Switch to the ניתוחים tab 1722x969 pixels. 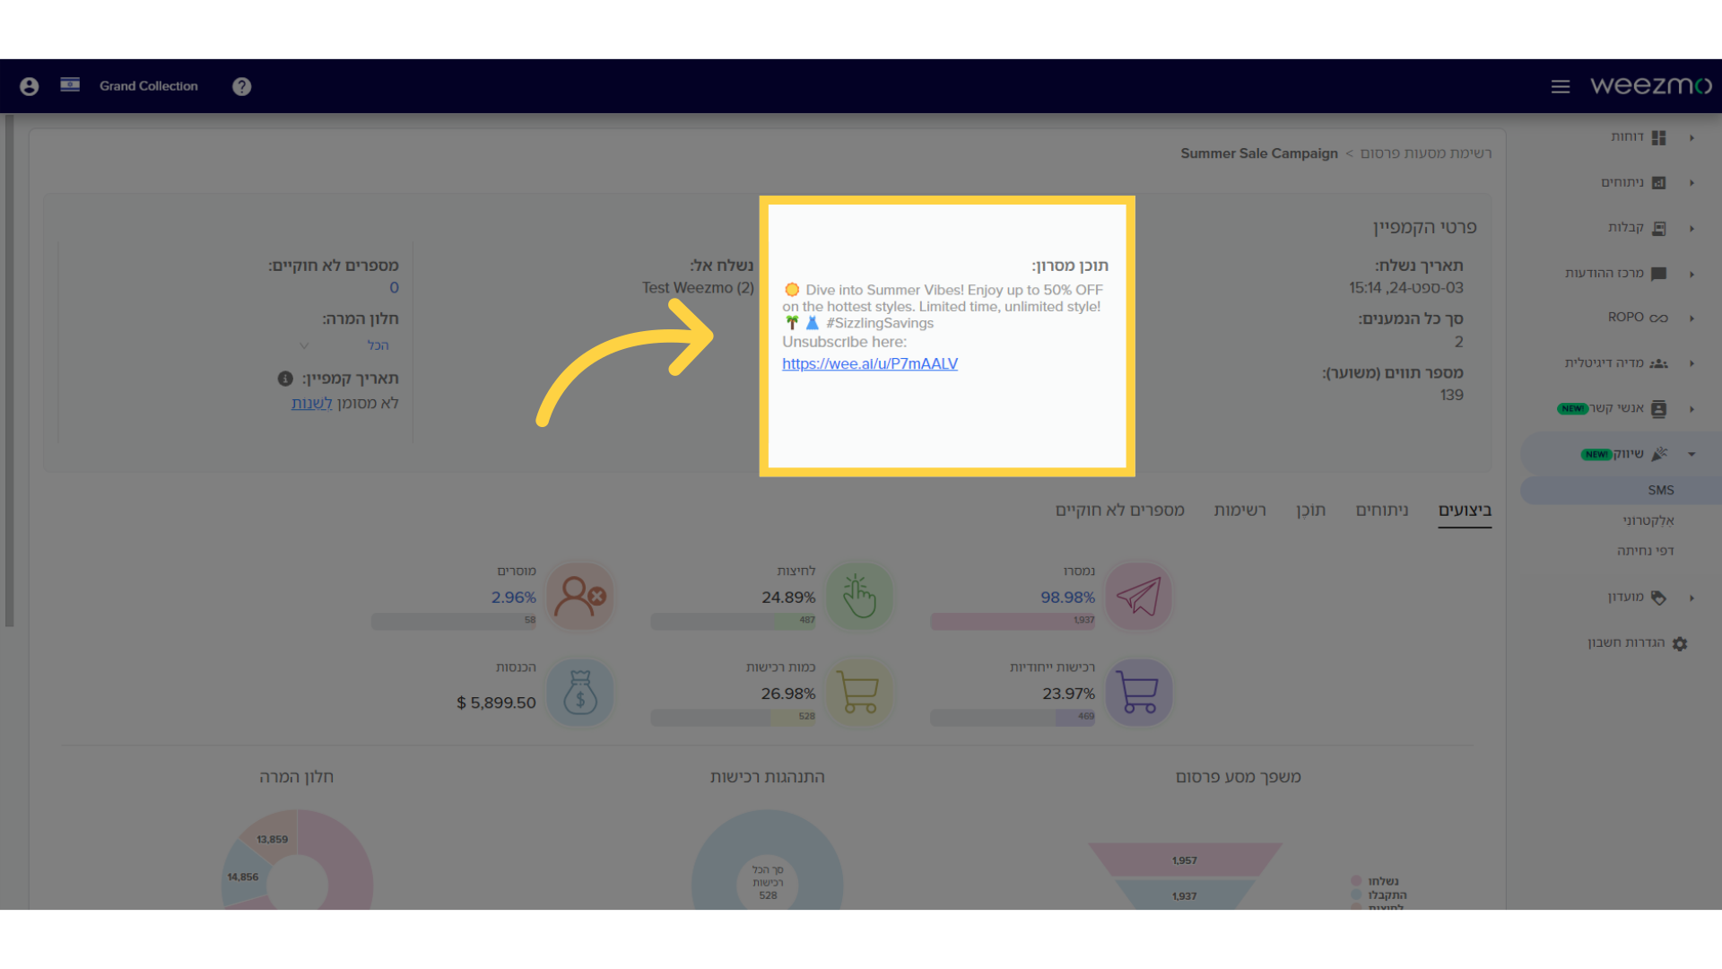pyautogui.click(x=1382, y=511)
